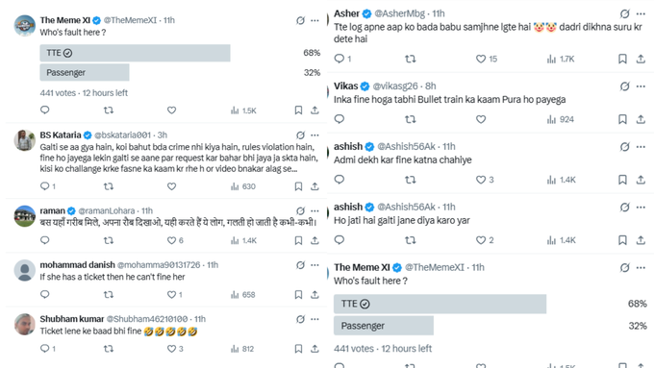This screenshot has width=654, height=368.
Task: Like ashish's 'Admi dekh kar' tweet
Action: (481, 180)
